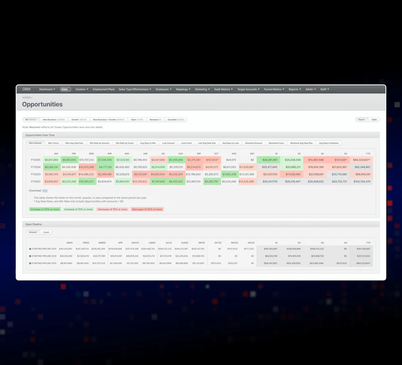Click FY2023 Q2 cell $17,529,565
402x365 pixels.
[x=291, y=174]
